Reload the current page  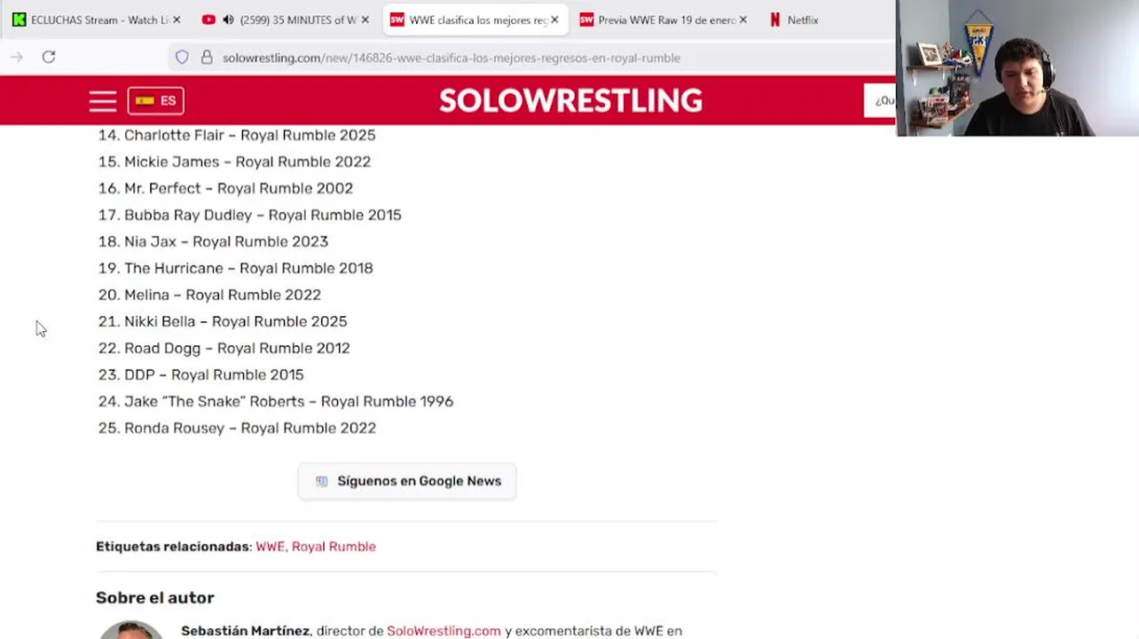coord(49,57)
